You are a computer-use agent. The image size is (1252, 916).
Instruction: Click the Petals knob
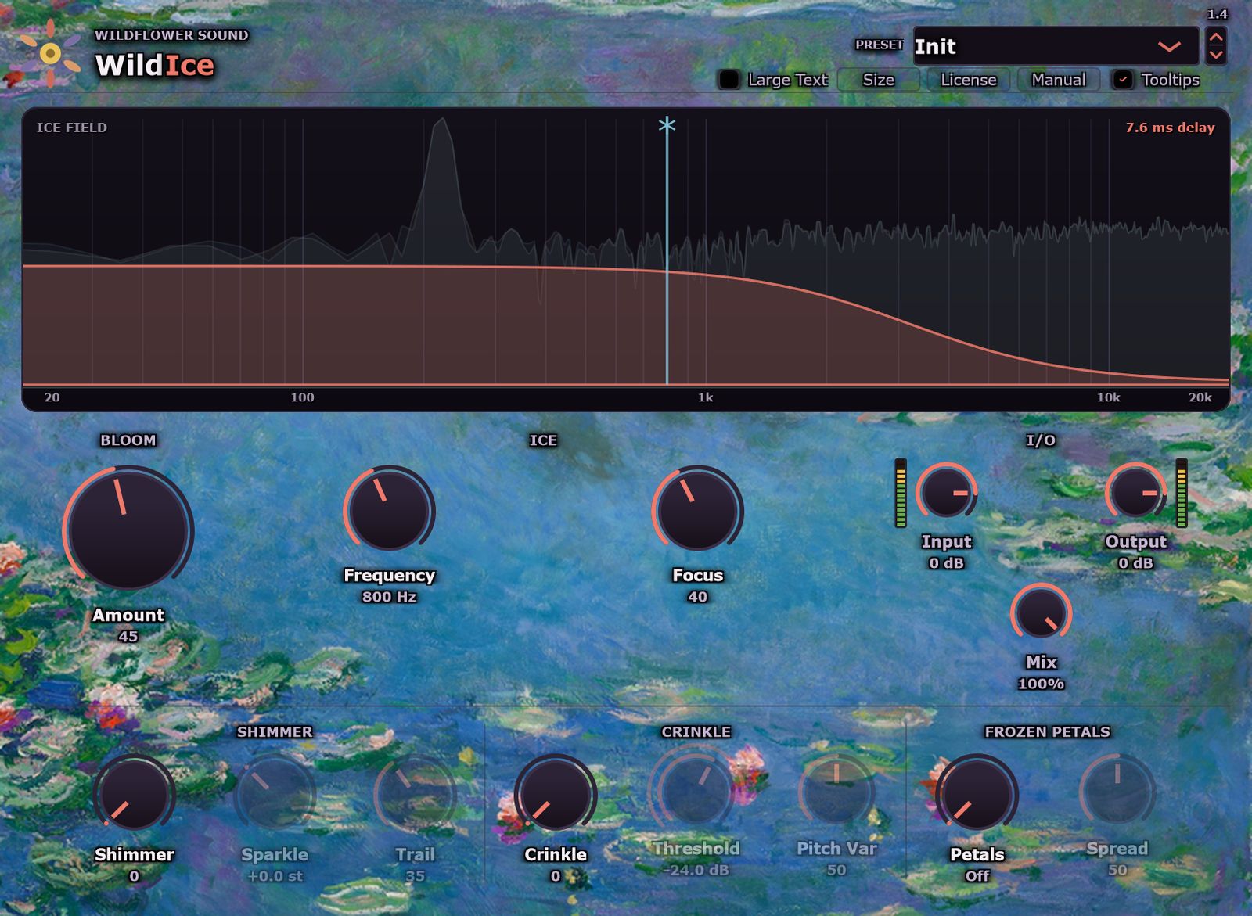pos(977,793)
